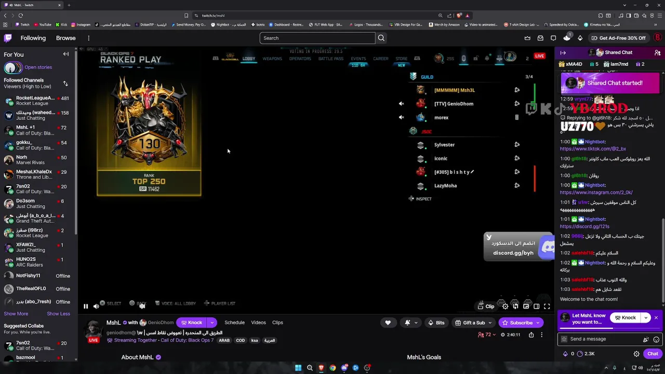Image resolution: width=665 pixels, height=374 pixels.
Task: Open the three-dot more menu beside Browse
Action: (x=88, y=38)
